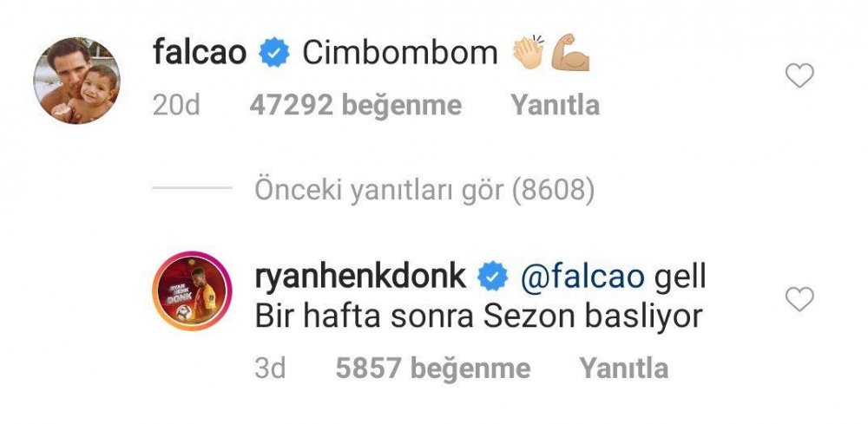Open ryanhenkdonk username profile link

click(x=360, y=277)
